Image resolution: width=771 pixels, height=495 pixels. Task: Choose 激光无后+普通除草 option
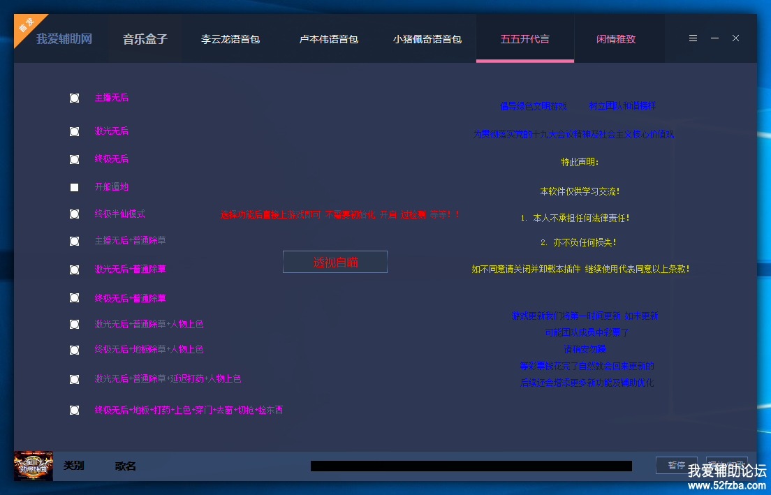pyautogui.click(x=74, y=269)
